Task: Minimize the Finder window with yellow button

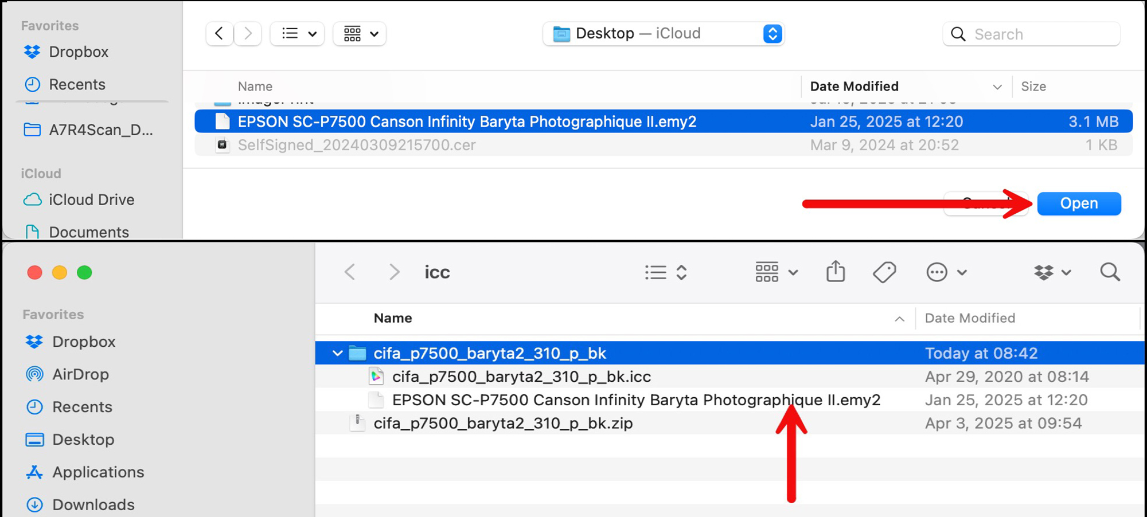Action: (x=60, y=272)
